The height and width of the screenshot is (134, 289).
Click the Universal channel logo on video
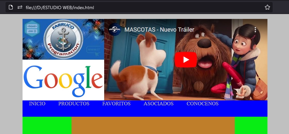[115, 29]
